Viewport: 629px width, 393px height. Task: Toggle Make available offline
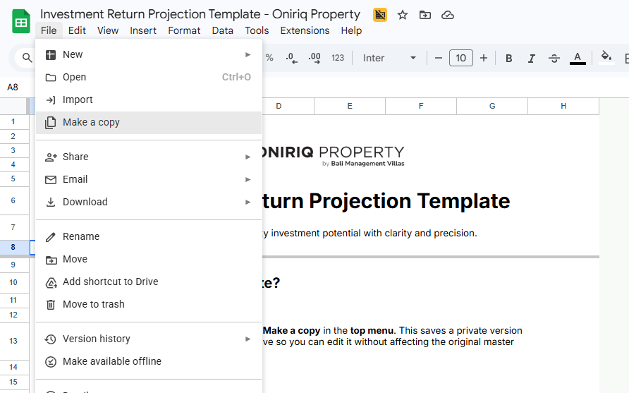tap(149, 361)
